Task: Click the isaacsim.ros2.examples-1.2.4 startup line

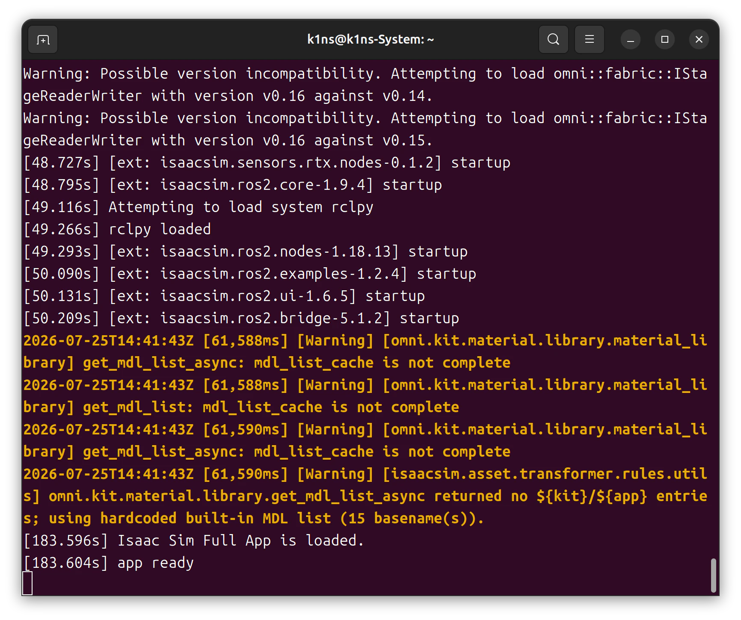Action: pos(250,274)
